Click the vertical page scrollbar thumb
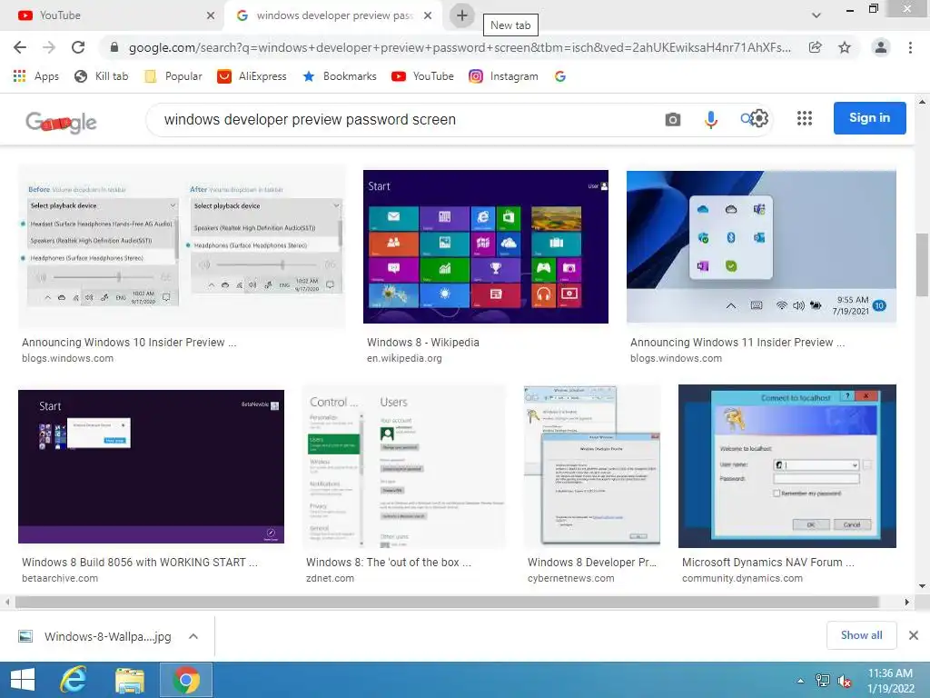 pos(922,264)
